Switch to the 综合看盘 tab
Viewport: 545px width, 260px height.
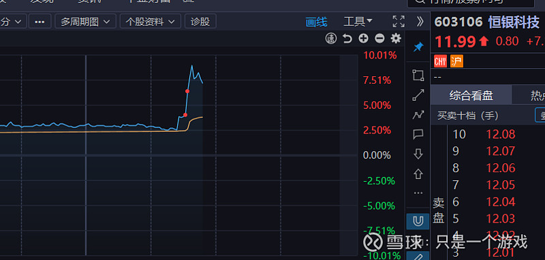click(x=471, y=95)
